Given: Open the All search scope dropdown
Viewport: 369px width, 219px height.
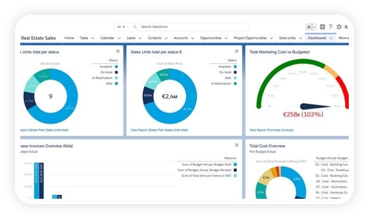Looking at the screenshot, I should click(x=121, y=27).
